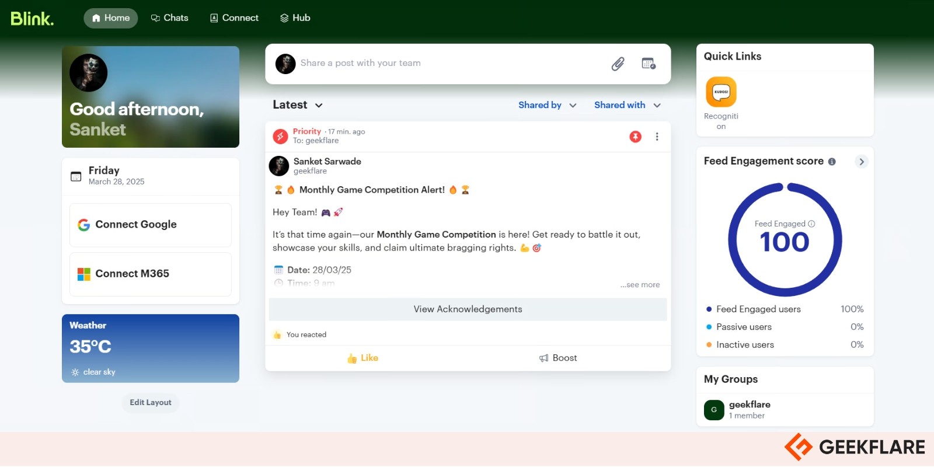Click the geekflare group G avatar
This screenshot has height=467, width=934.
click(x=714, y=410)
